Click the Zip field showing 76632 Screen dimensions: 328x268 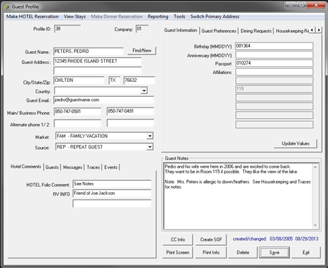[x=139, y=80]
